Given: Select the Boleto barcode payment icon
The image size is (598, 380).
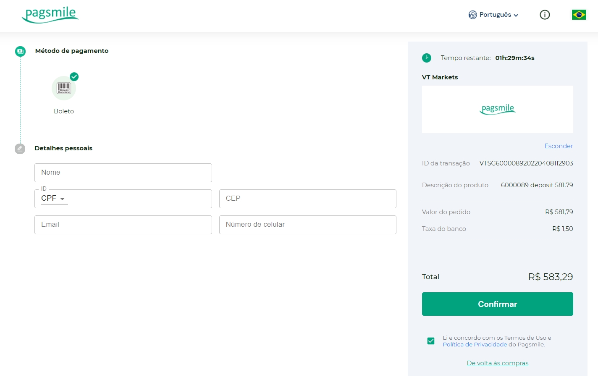Looking at the screenshot, I should 64,88.
